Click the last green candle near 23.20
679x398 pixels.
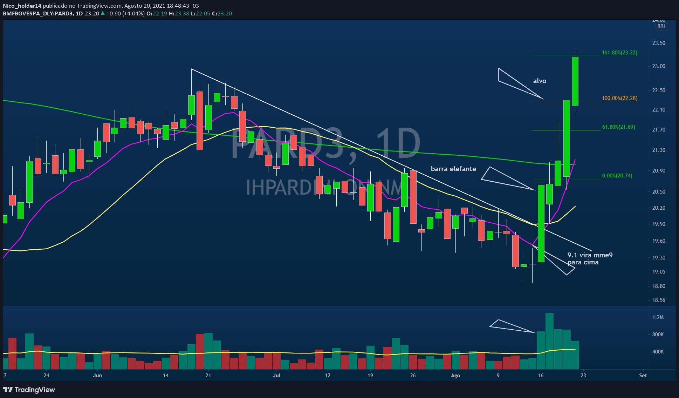[575, 81]
